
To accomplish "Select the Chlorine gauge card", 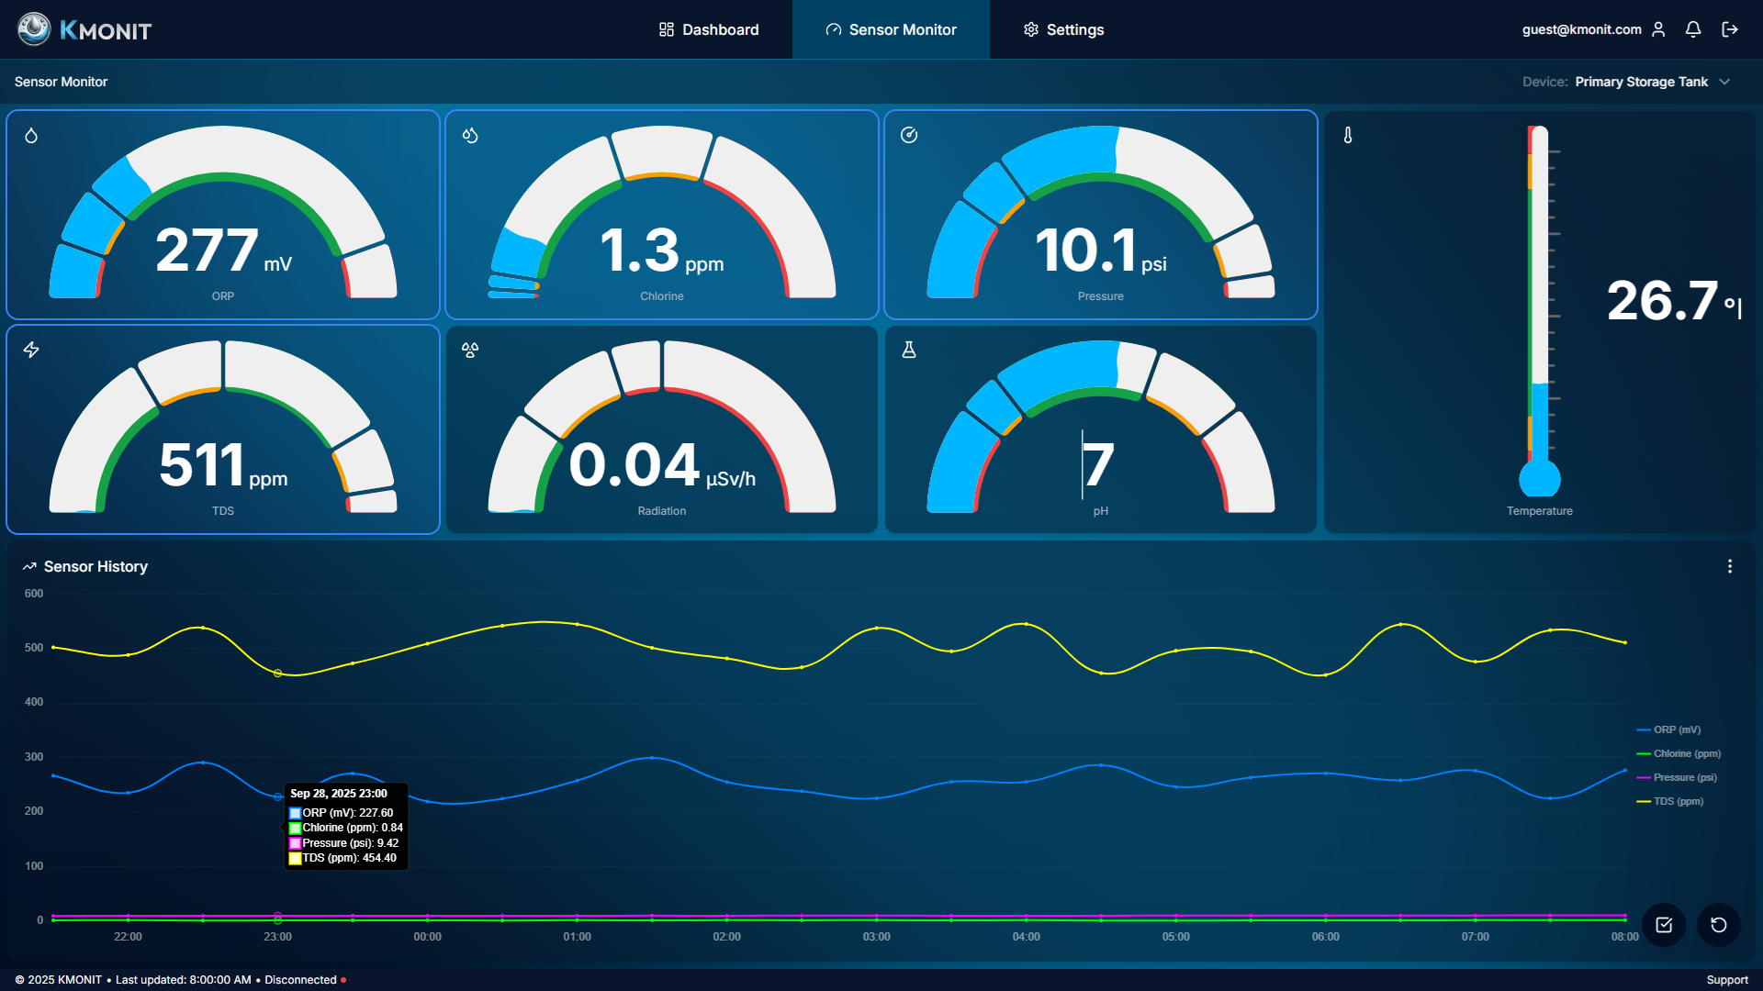I will 661,215.
